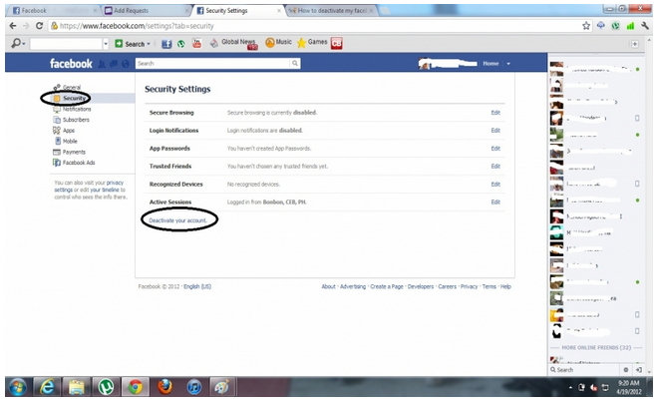Expand the account dropdown arrow beside Home
The width and height of the screenshot is (656, 400).
(x=508, y=64)
